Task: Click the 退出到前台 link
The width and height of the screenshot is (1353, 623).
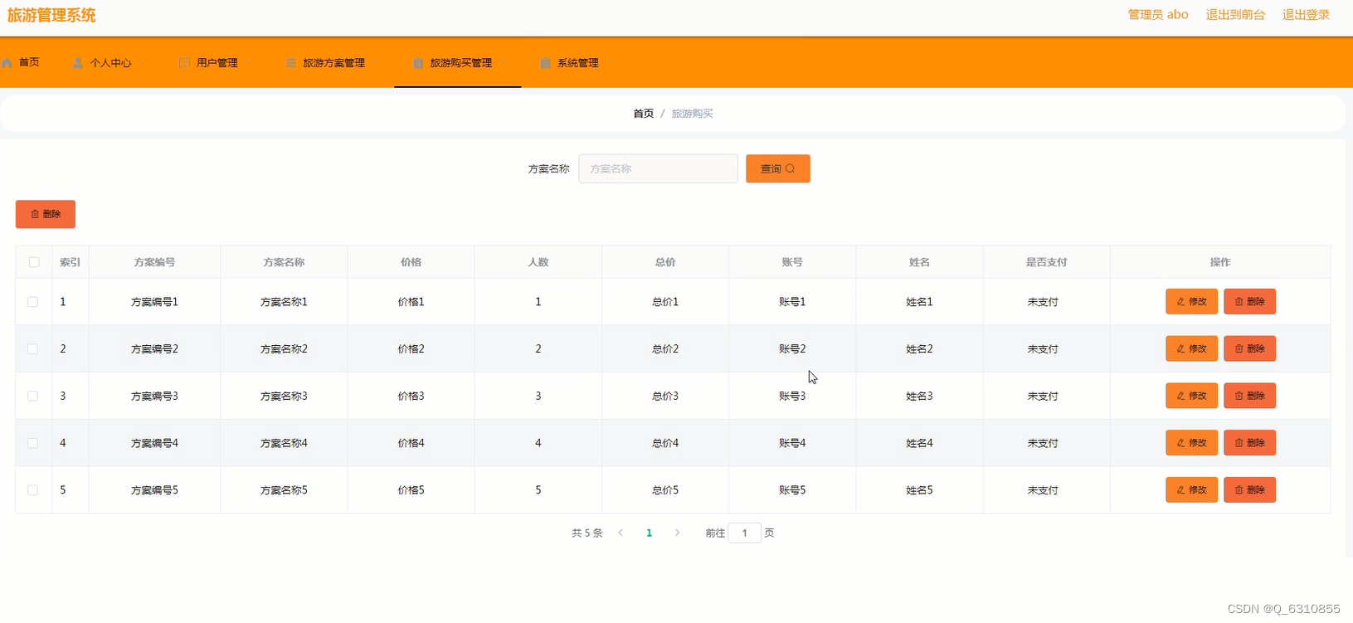Action: (x=1235, y=15)
